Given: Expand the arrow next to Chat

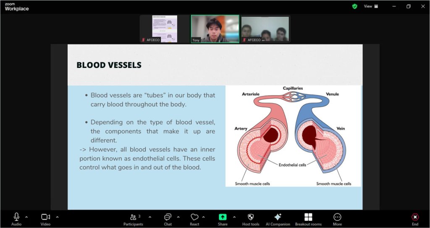Looking at the screenshot, I should pyautogui.click(x=178, y=217).
